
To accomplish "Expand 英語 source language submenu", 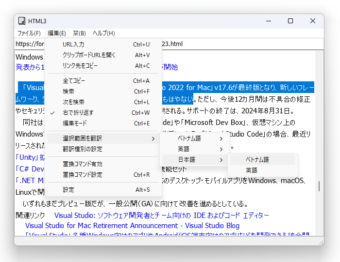I will [194, 149].
